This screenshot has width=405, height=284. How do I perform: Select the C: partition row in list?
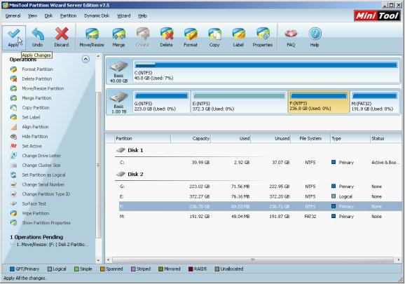tap(261, 163)
